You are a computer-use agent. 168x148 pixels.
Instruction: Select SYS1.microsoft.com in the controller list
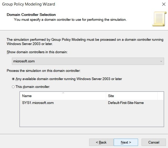coord(38,103)
